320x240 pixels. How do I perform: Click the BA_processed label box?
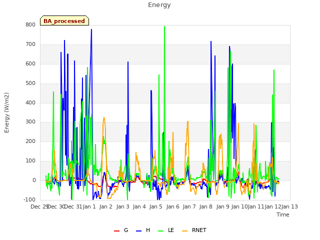[64, 20]
